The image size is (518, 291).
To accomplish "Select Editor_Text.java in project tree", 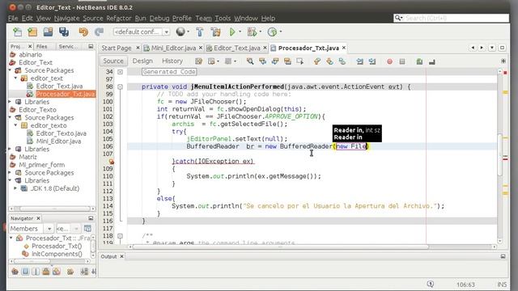I will [x=59, y=86].
